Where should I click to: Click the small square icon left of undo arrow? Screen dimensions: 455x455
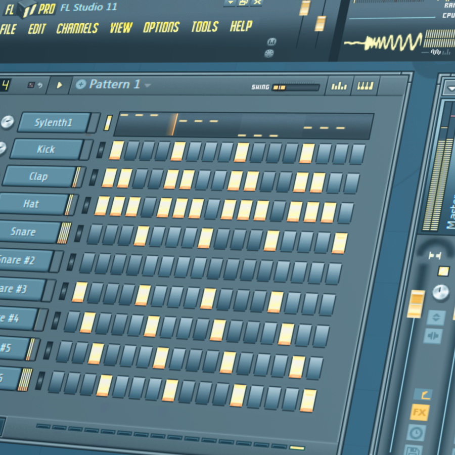click(31, 85)
